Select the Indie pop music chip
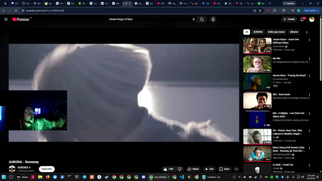The image size is (322, 181). [x=276, y=32]
